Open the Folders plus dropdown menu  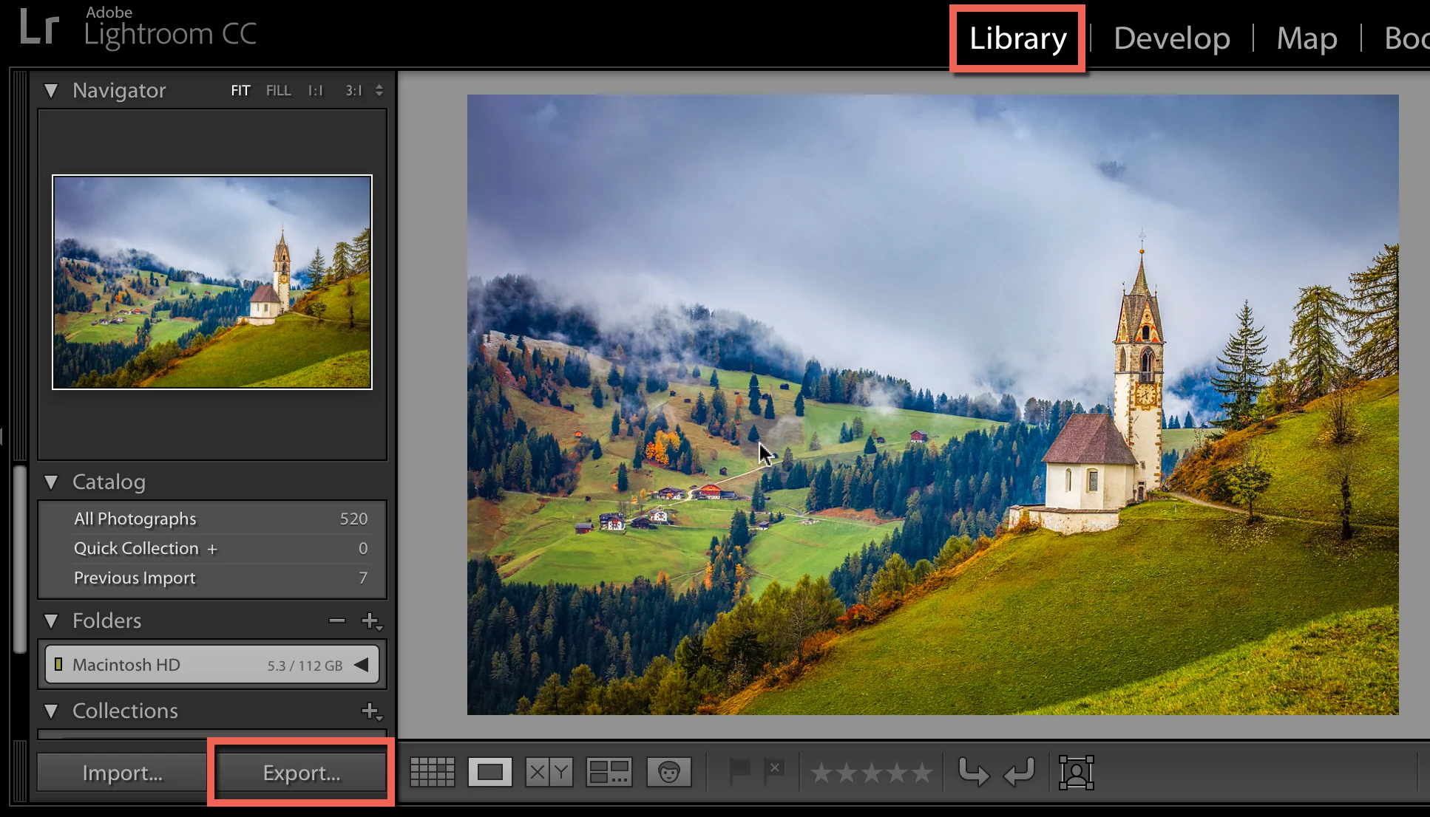371,621
